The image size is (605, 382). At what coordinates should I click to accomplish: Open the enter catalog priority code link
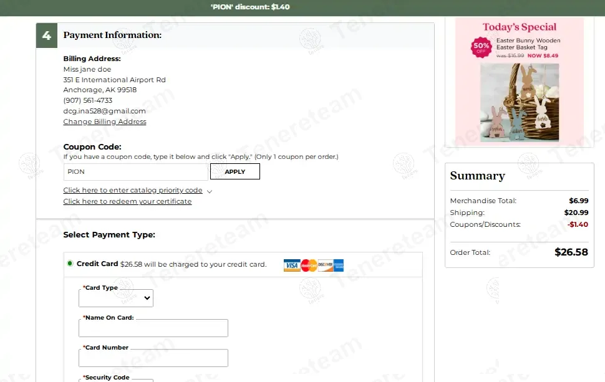tap(133, 190)
